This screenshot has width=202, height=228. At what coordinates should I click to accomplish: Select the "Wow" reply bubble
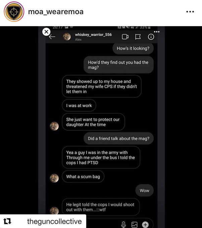pyautogui.click(x=145, y=190)
